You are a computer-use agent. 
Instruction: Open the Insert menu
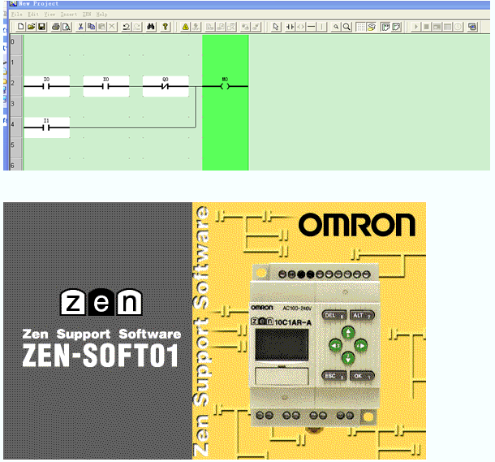point(69,15)
